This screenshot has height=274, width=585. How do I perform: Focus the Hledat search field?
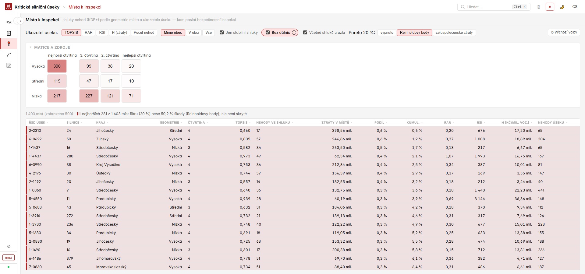pyautogui.click(x=494, y=7)
